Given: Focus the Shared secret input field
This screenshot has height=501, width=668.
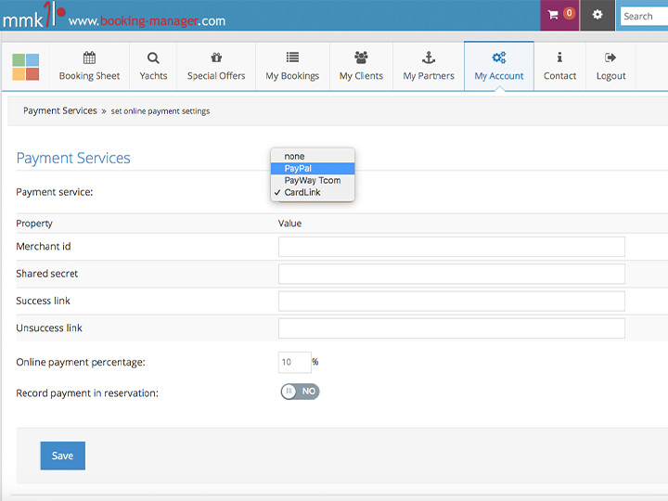Looking at the screenshot, I should click(452, 274).
